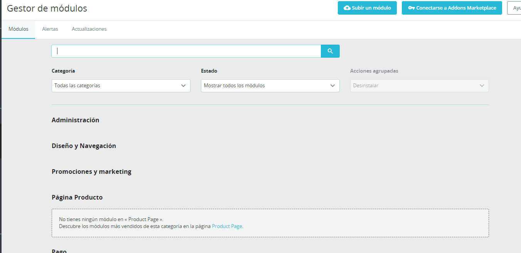Open the partially visible Ayuda button
This screenshot has width=521, height=253.
[x=514, y=8]
